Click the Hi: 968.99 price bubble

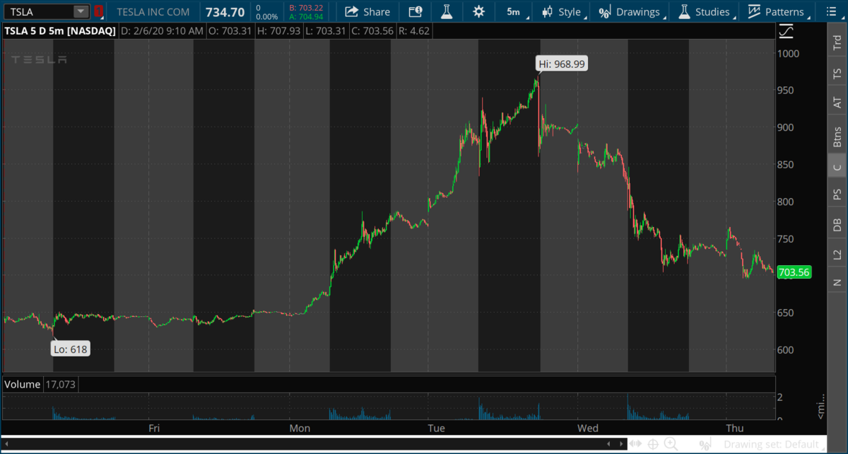click(561, 64)
